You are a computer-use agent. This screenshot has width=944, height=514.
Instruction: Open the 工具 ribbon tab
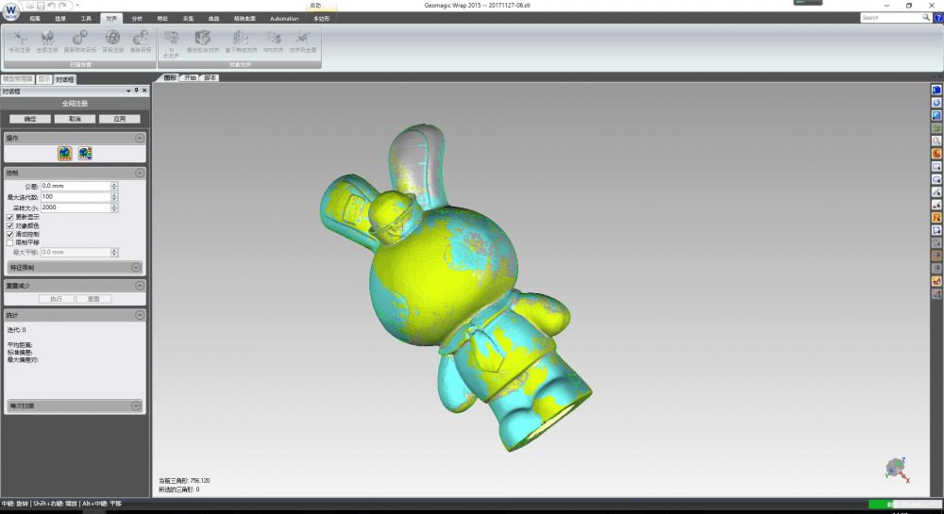click(x=86, y=19)
